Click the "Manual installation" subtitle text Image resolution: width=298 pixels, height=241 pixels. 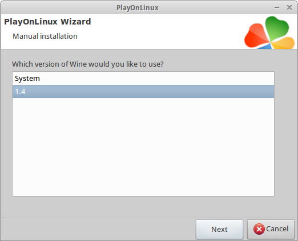45,36
